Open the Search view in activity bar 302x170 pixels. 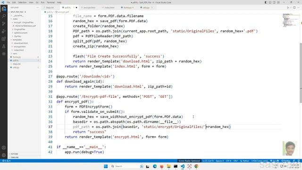tap(4, 16)
